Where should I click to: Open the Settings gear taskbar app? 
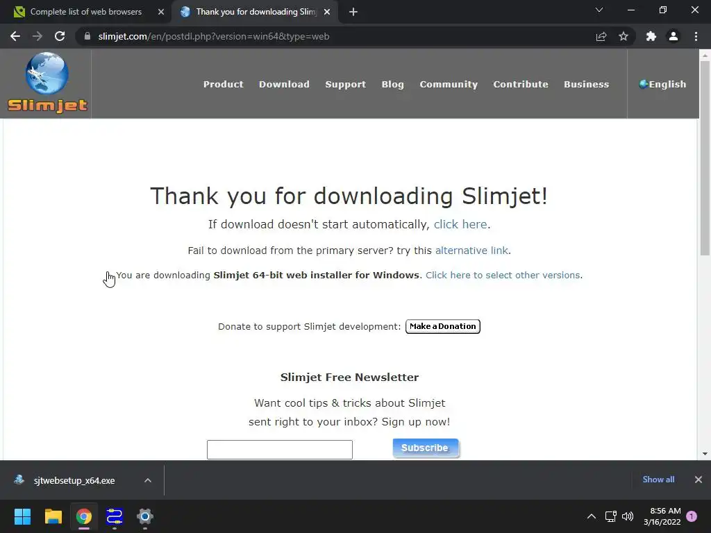coord(145,516)
